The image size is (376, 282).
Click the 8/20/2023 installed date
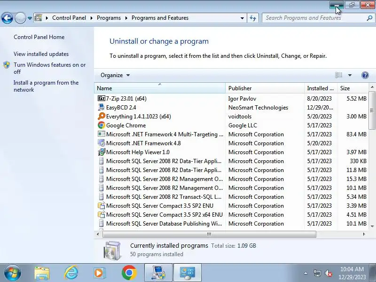click(320, 99)
